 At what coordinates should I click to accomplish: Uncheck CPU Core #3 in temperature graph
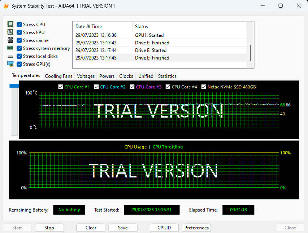point(132,87)
